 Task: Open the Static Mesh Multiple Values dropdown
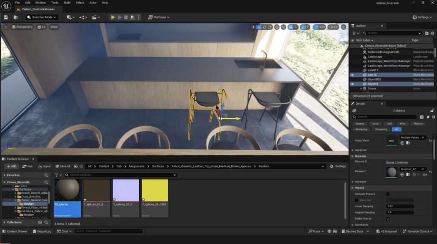click(412, 138)
